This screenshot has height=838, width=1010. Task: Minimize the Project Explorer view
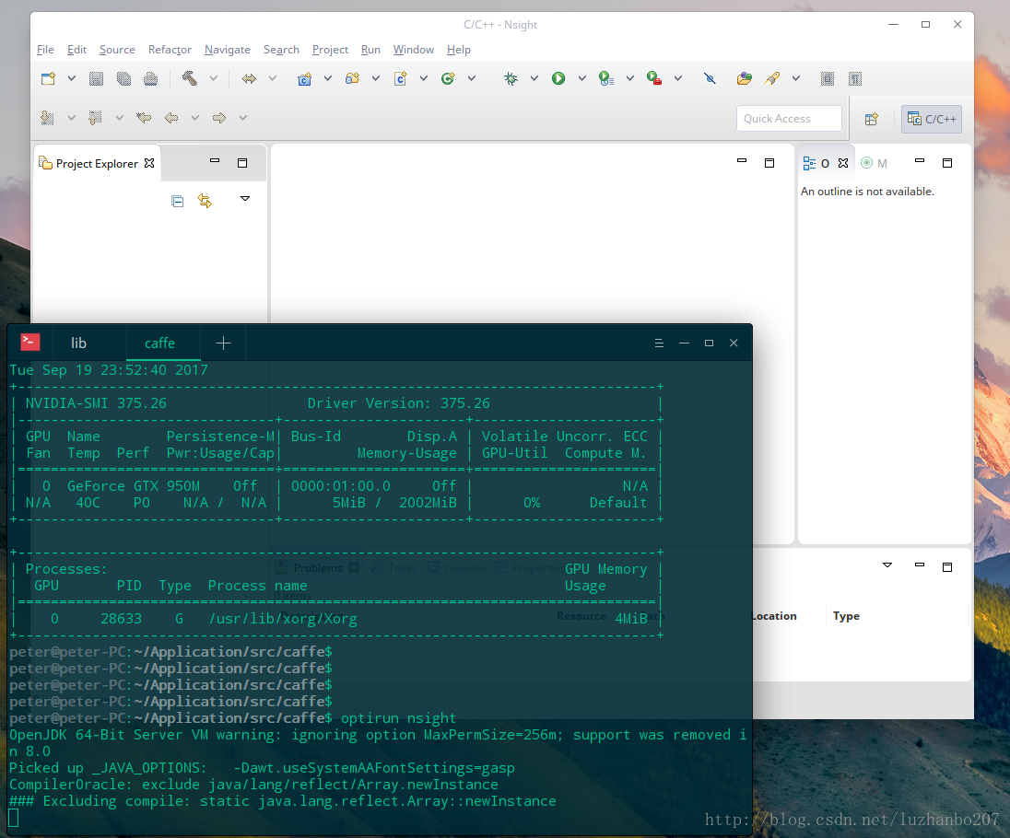click(215, 161)
